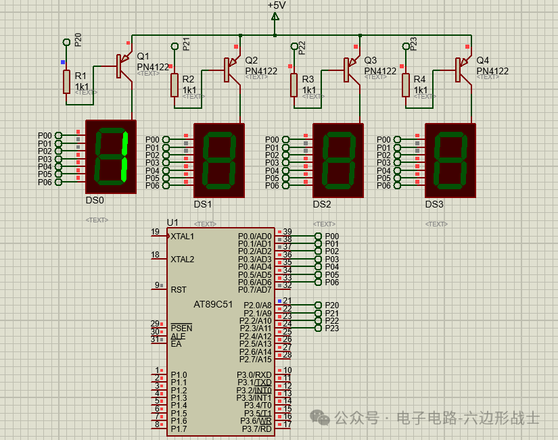Click the "+5V" label text
558x440 pixels.
[277, 5]
